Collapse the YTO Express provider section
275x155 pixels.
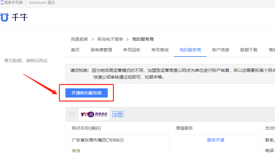tap(72, 114)
